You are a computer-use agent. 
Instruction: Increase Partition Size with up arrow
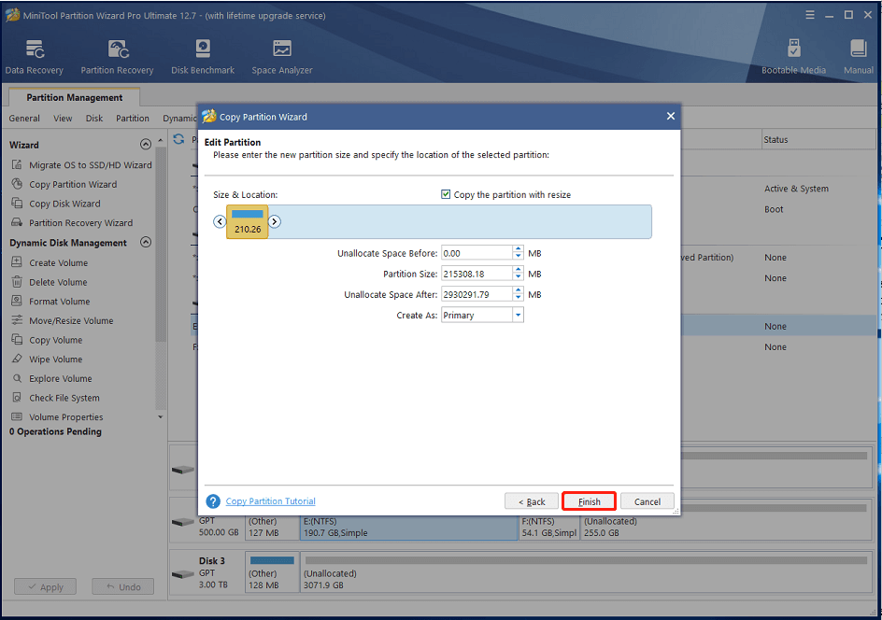518,271
